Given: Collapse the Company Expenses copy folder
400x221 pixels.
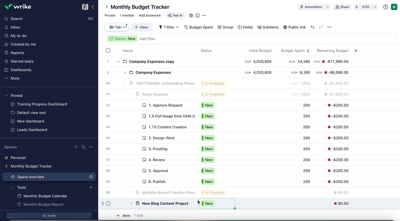Looking at the screenshot, I should pyautogui.click(x=118, y=61).
